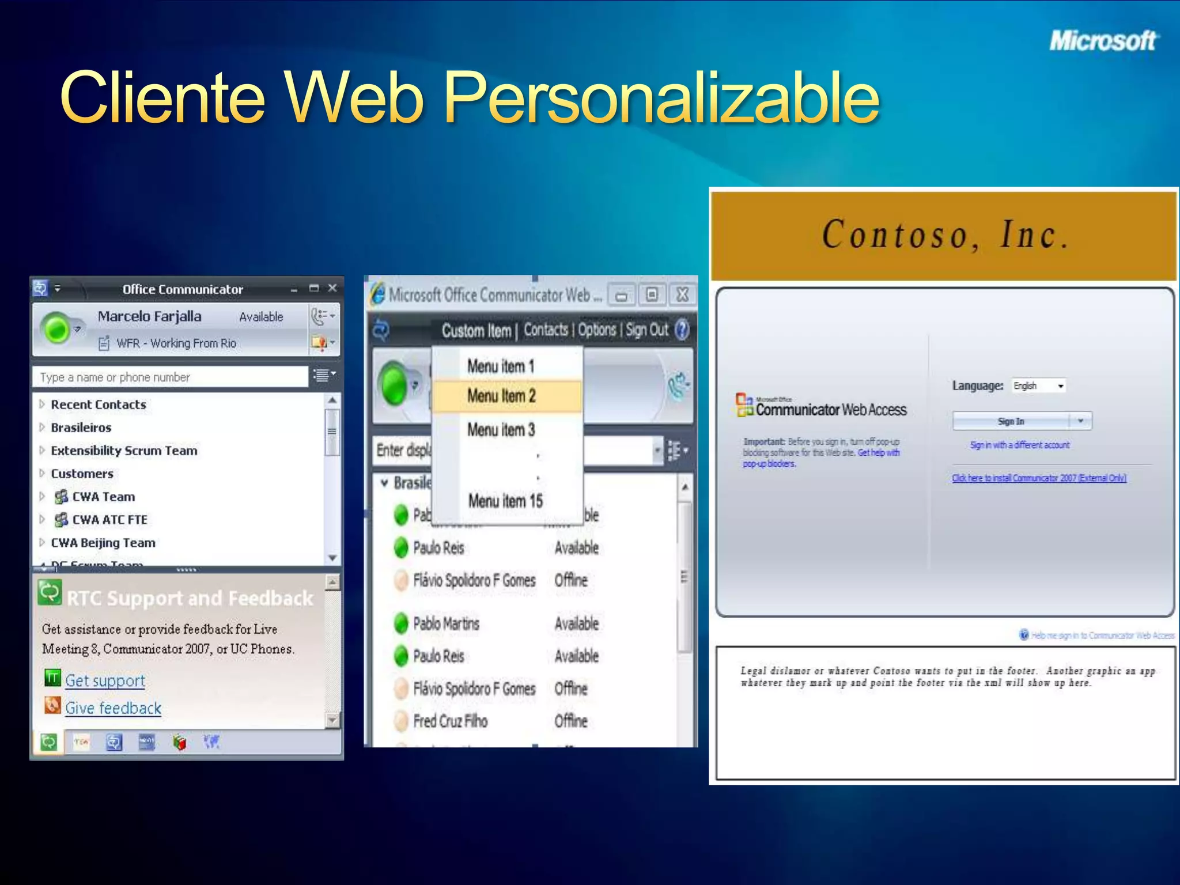
Task: Open the view options icon beside Web search box
Action: tap(678, 450)
